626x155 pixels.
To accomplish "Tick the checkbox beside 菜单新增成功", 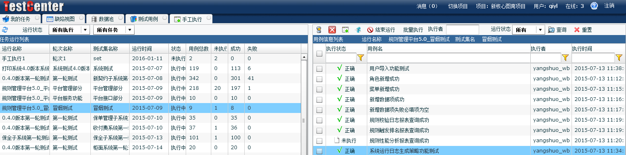I will click(319, 89).
